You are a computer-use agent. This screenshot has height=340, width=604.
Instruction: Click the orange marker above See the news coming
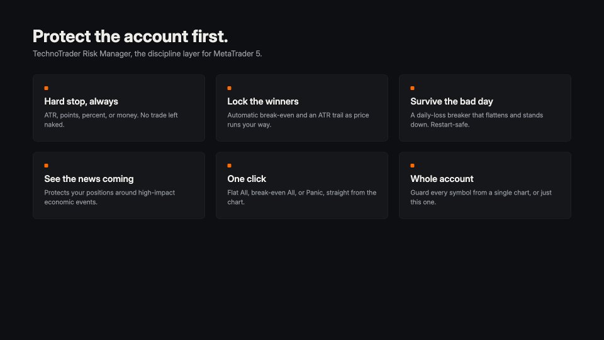[46, 166]
